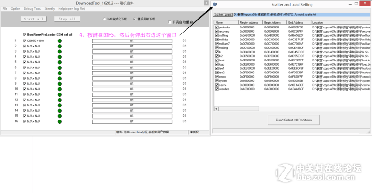Click the userdata warning in status bar

pos(142,132)
